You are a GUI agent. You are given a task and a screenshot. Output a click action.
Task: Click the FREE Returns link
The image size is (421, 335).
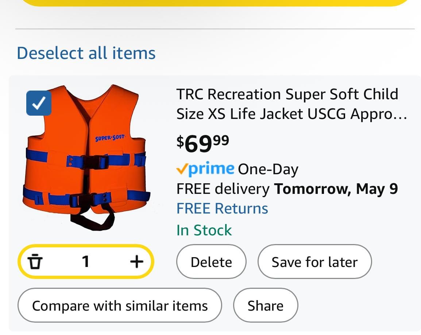click(222, 208)
